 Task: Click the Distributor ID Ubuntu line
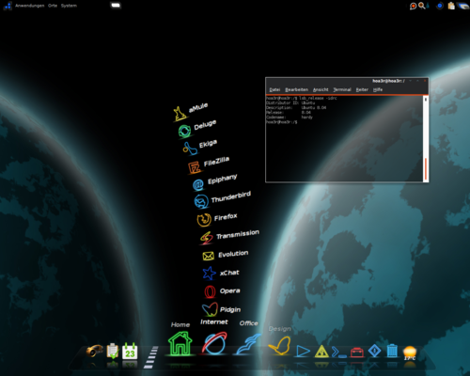pyautogui.click(x=290, y=102)
